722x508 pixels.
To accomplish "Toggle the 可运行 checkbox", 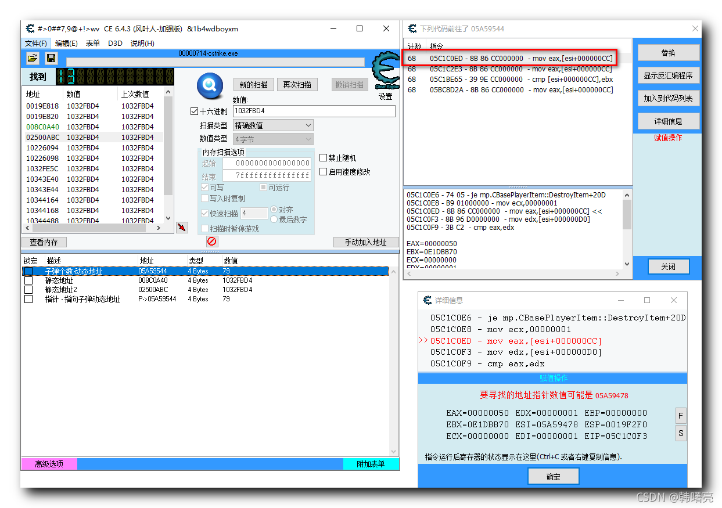I will [263, 188].
